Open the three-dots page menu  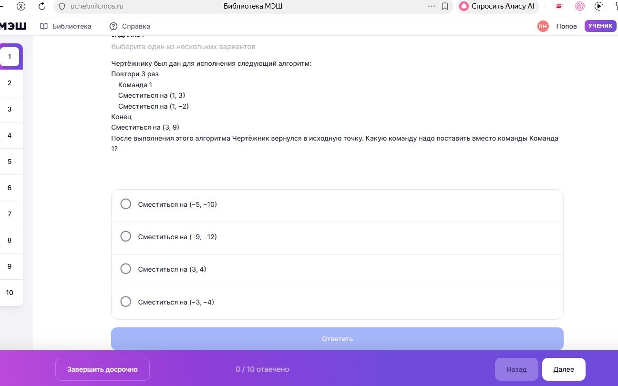point(432,6)
